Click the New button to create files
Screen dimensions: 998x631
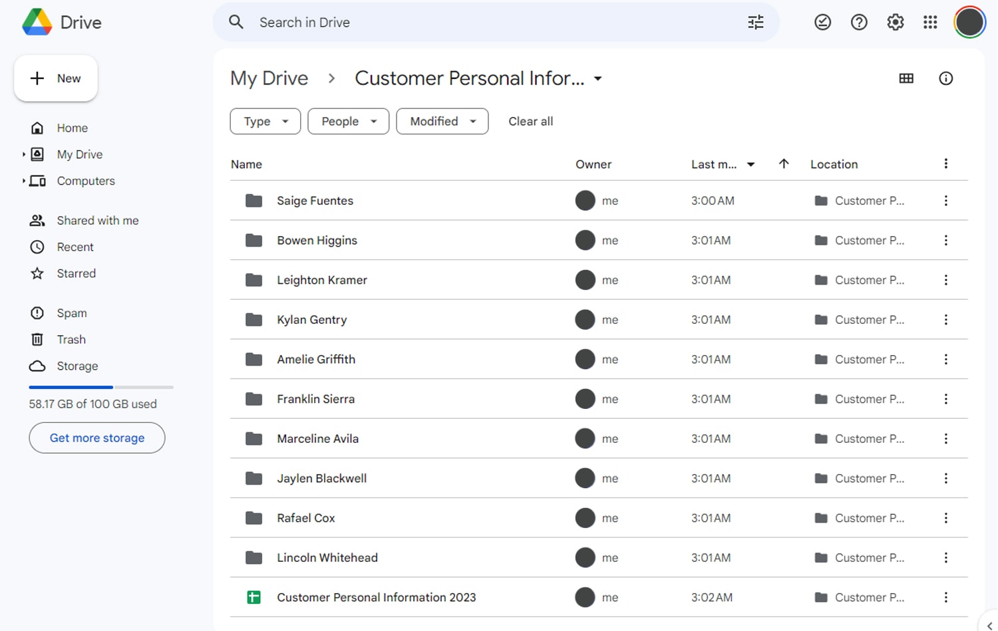(x=56, y=78)
